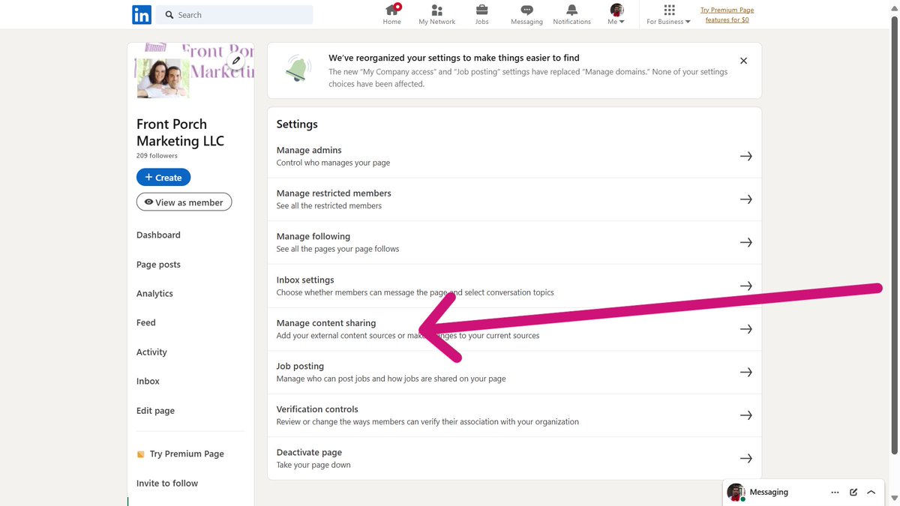900x506 pixels.
Task: Open Messaging icon in top navigation
Action: [x=526, y=10]
